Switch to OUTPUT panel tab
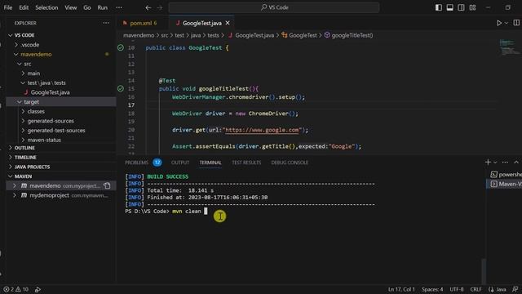This screenshot has height=294, width=522. point(180,163)
